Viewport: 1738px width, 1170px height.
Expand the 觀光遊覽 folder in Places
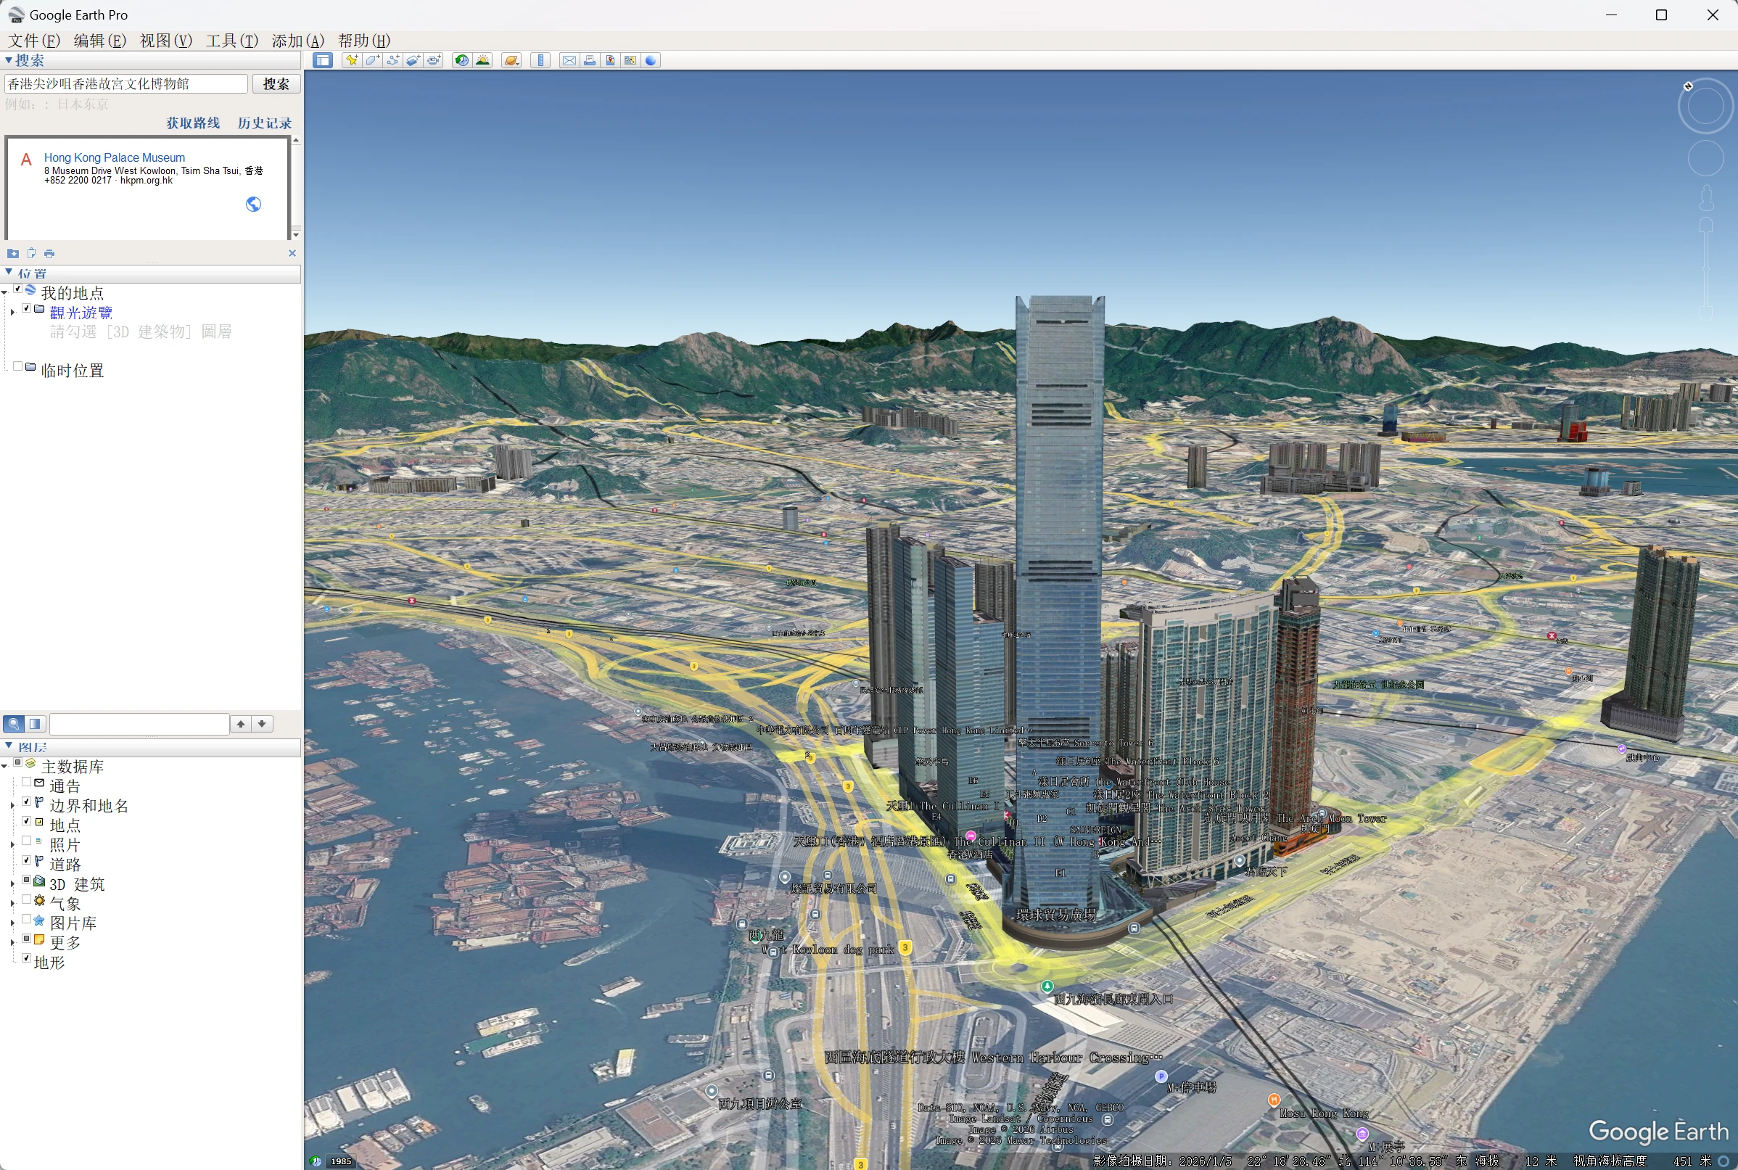click(x=12, y=312)
